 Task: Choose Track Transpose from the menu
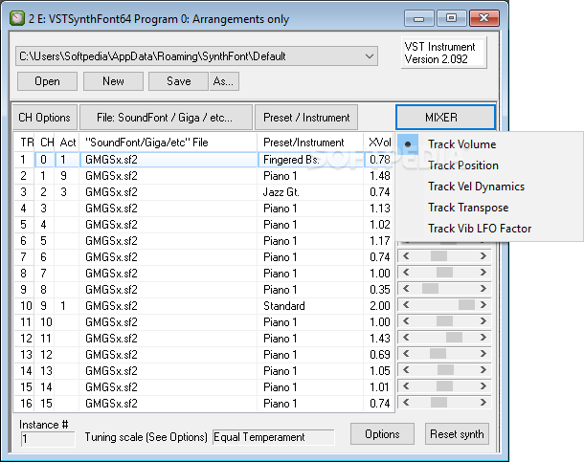(489, 208)
